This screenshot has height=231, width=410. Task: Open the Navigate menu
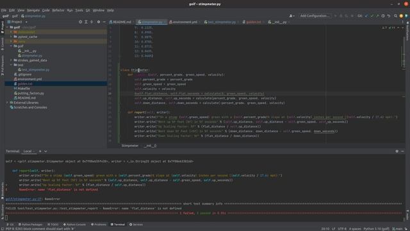click(x=33, y=10)
